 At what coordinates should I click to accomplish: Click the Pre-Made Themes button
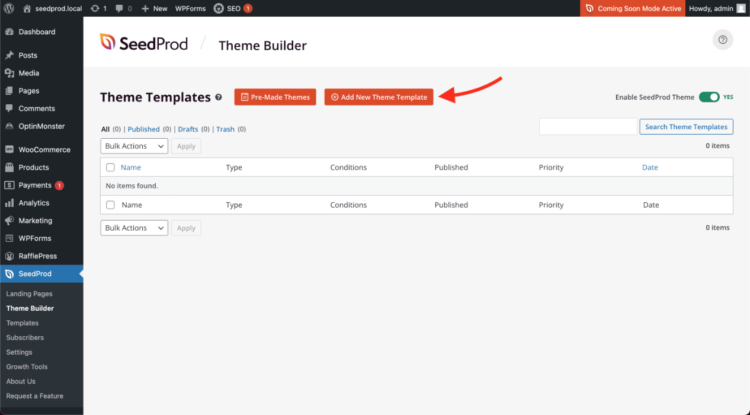click(275, 97)
